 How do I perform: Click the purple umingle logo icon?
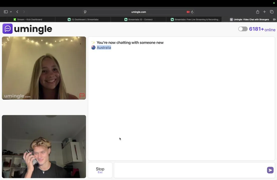(7, 28)
